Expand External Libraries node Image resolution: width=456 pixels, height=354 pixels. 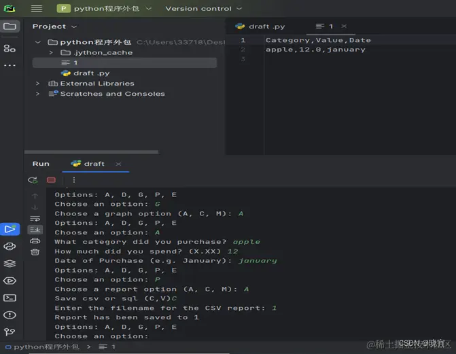tap(37, 84)
